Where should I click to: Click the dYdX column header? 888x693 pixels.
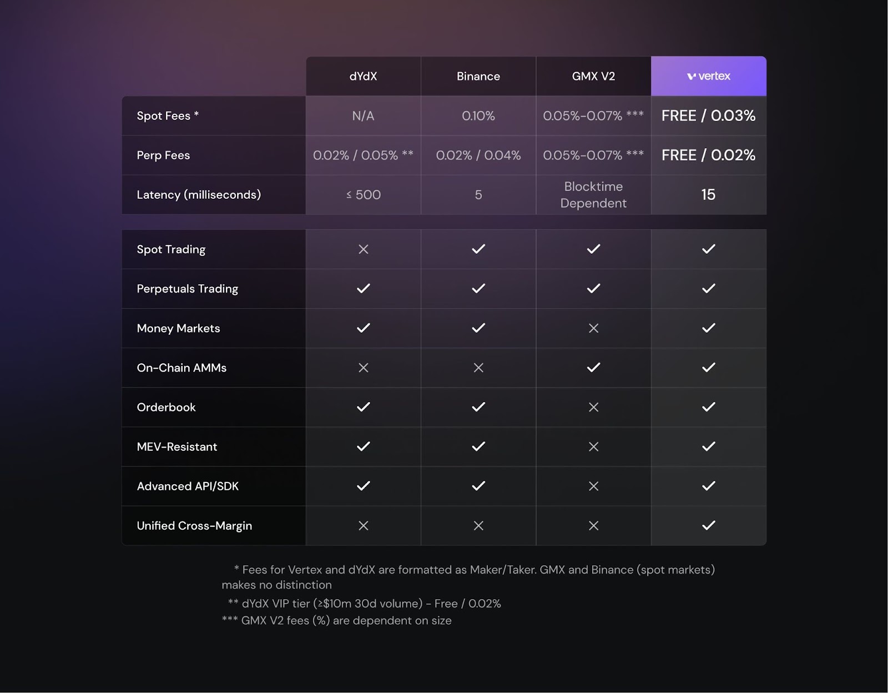pos(364,76)
